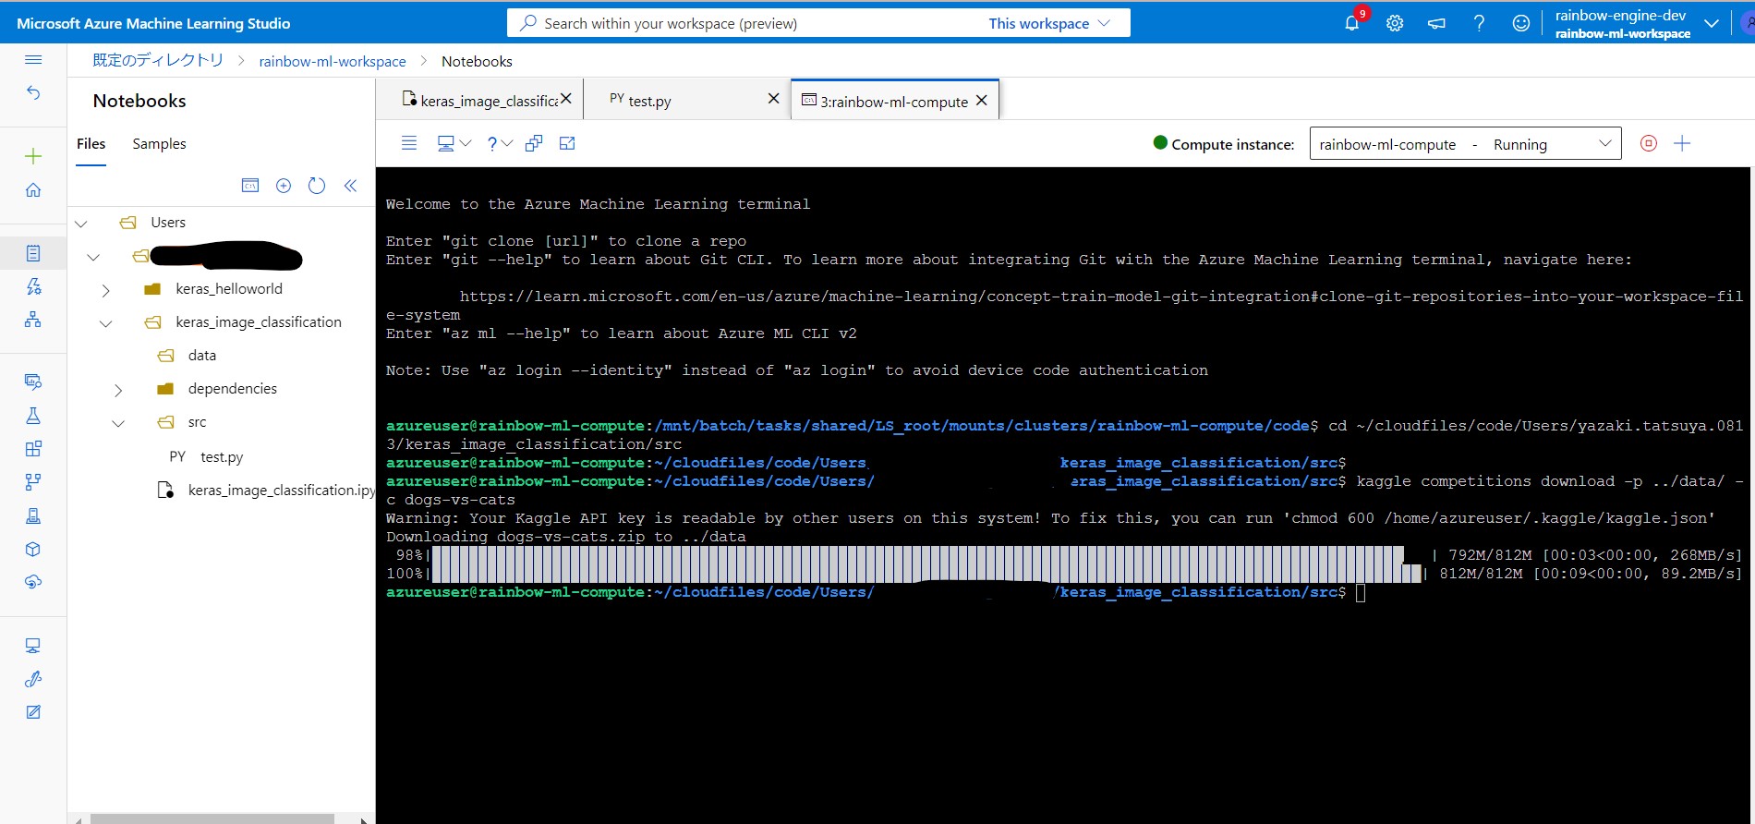
Task: Open rainbow-ml-workspace breadcrumb link
Action: click(333, 61)
